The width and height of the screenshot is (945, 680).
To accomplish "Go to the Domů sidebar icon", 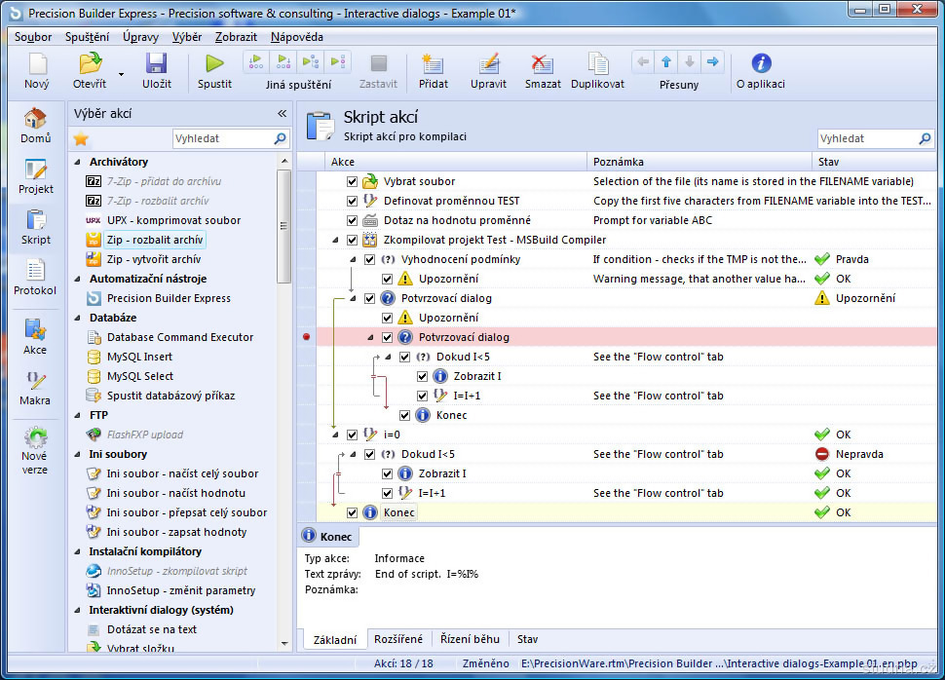I will 35,119.
